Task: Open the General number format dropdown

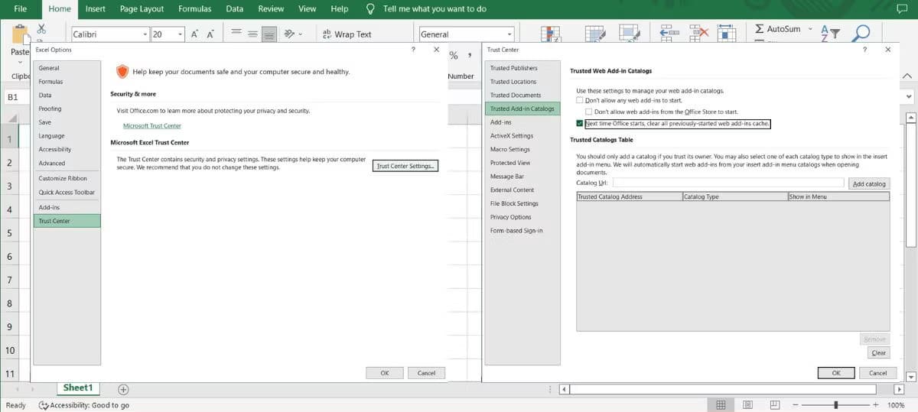Action: click(x=509, y=34)
